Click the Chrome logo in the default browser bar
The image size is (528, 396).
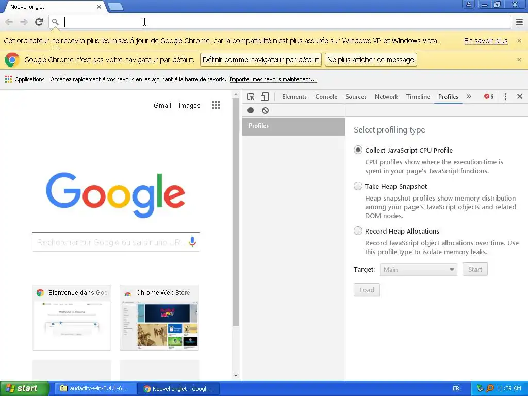point(12,60)
